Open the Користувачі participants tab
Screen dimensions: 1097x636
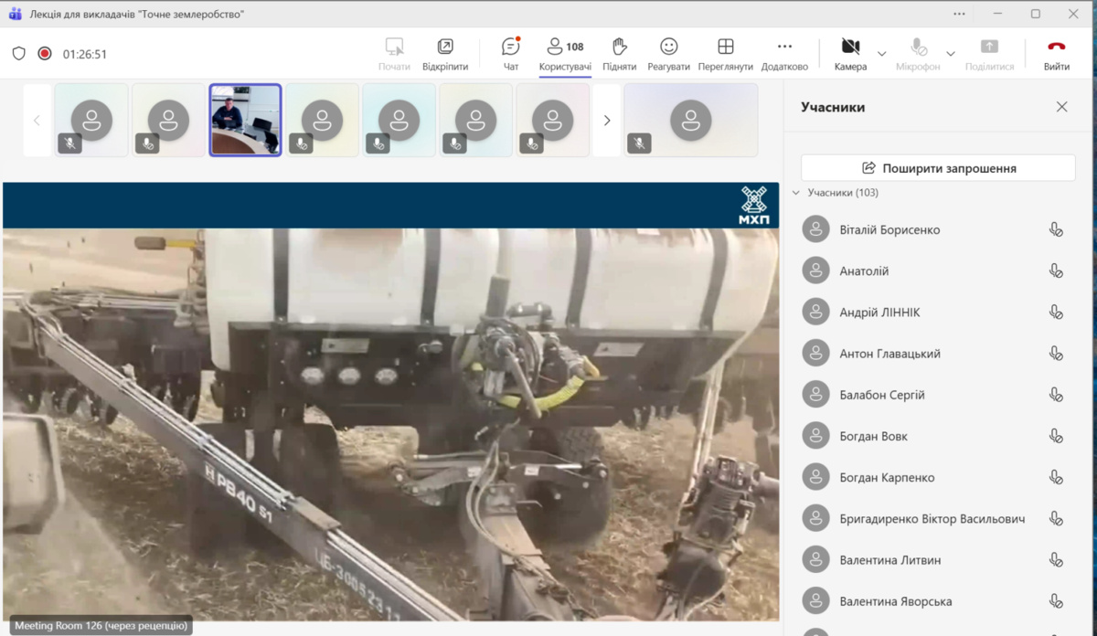(565, 53)
